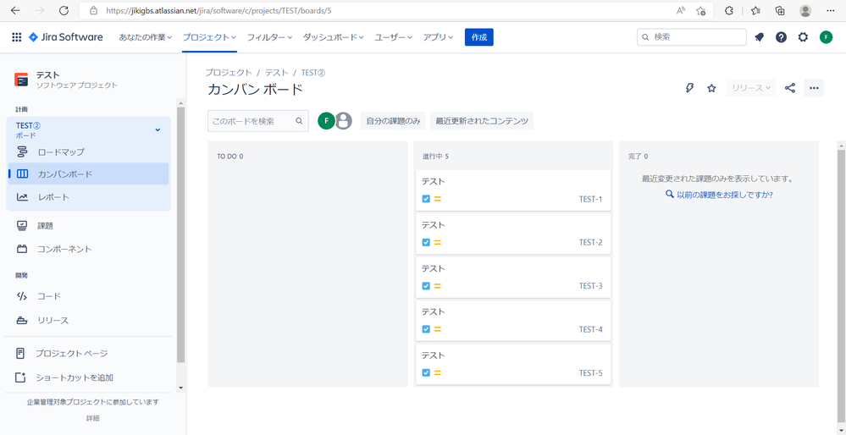Click the medium priority icon on TEST-4
846x435 pixels.
click(438, 329)
